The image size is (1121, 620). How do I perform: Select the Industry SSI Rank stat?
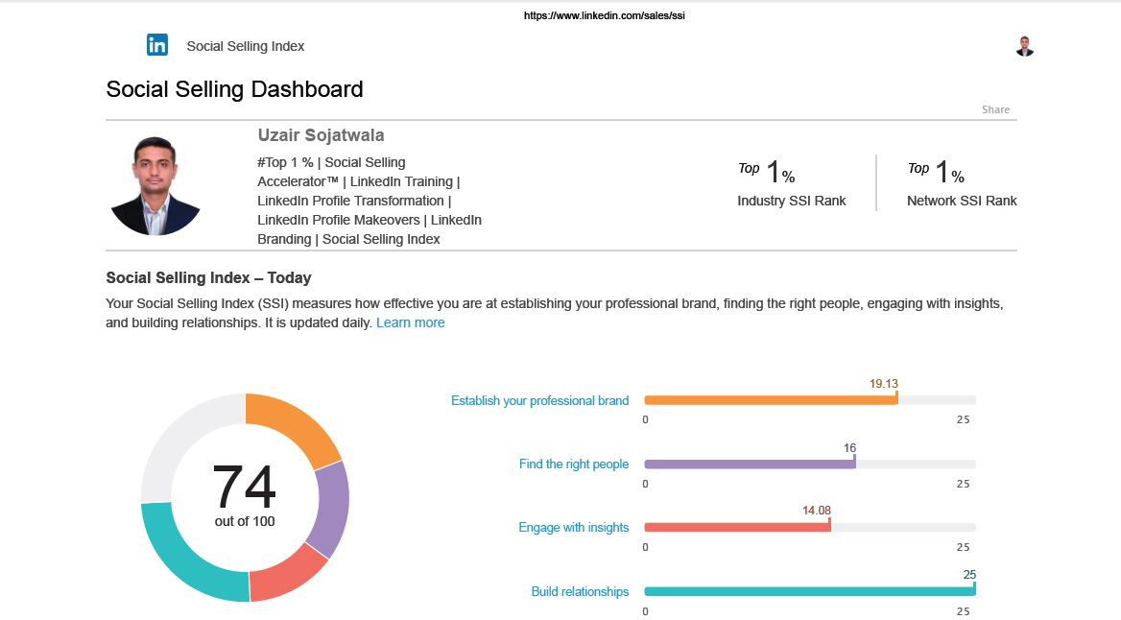791,182
